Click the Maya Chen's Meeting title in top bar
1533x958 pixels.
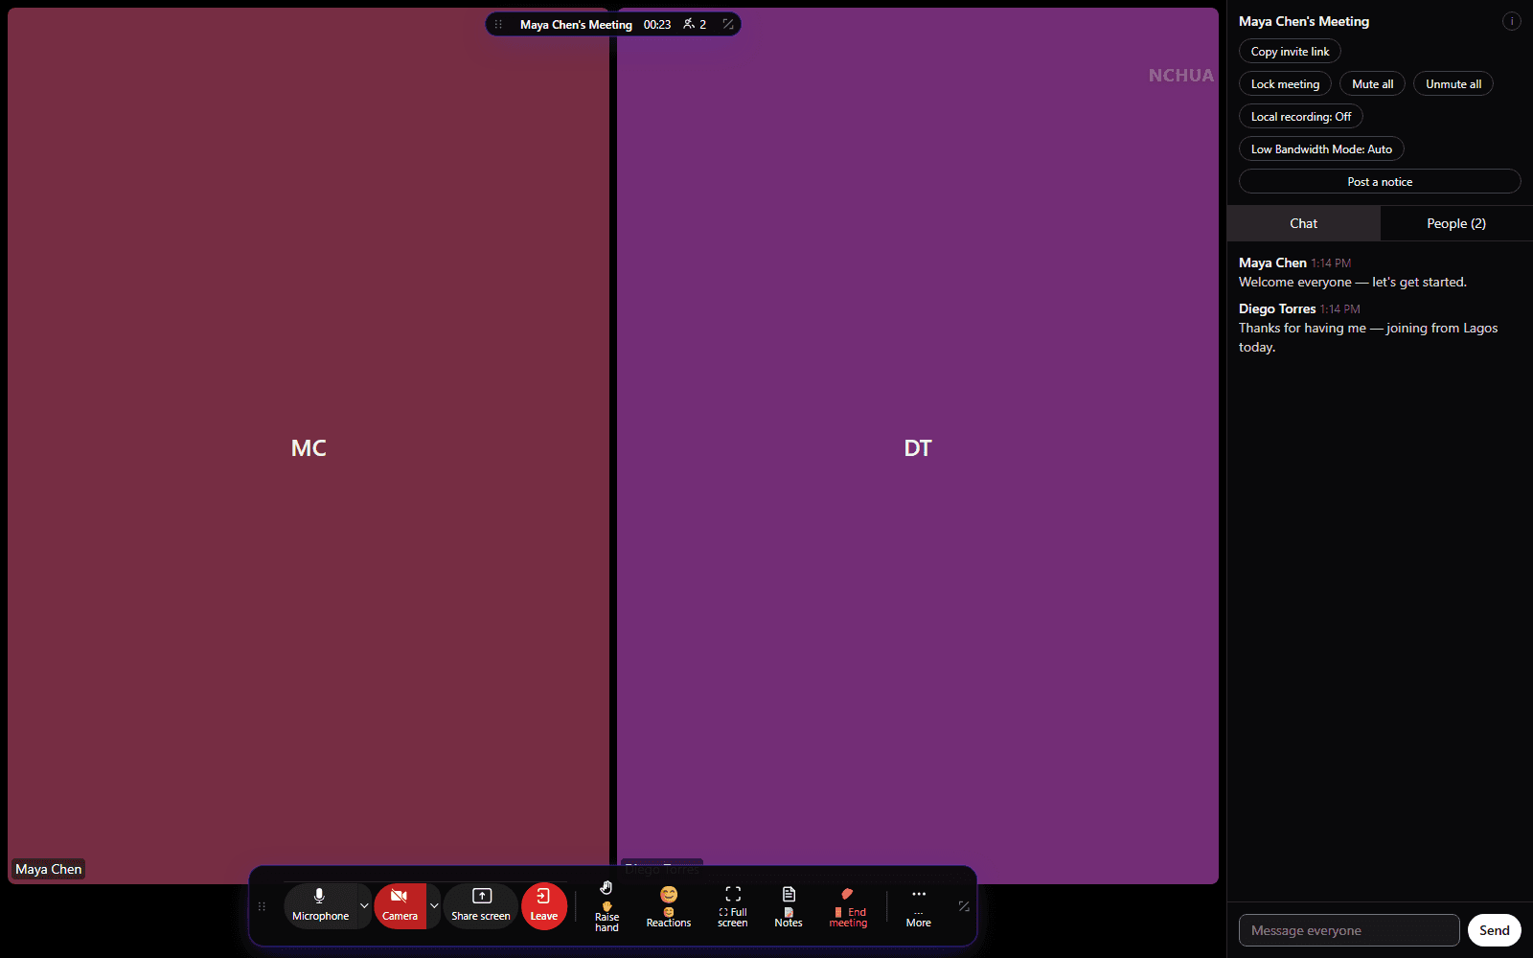(576, 25)
